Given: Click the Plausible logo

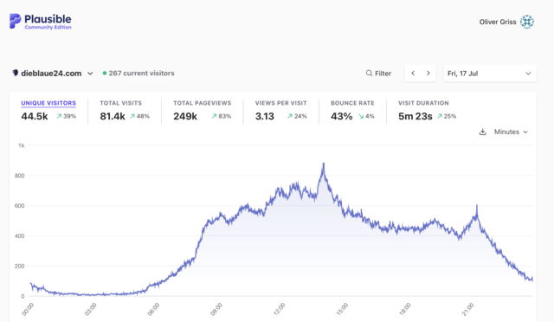Looking at the screenshot, I should click(41, 22).
